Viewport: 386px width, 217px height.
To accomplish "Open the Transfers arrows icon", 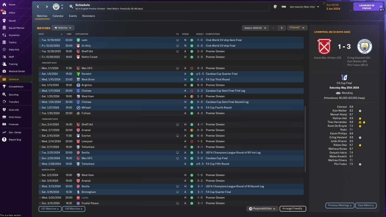I will pyautogui.click(x=4, y=102).
